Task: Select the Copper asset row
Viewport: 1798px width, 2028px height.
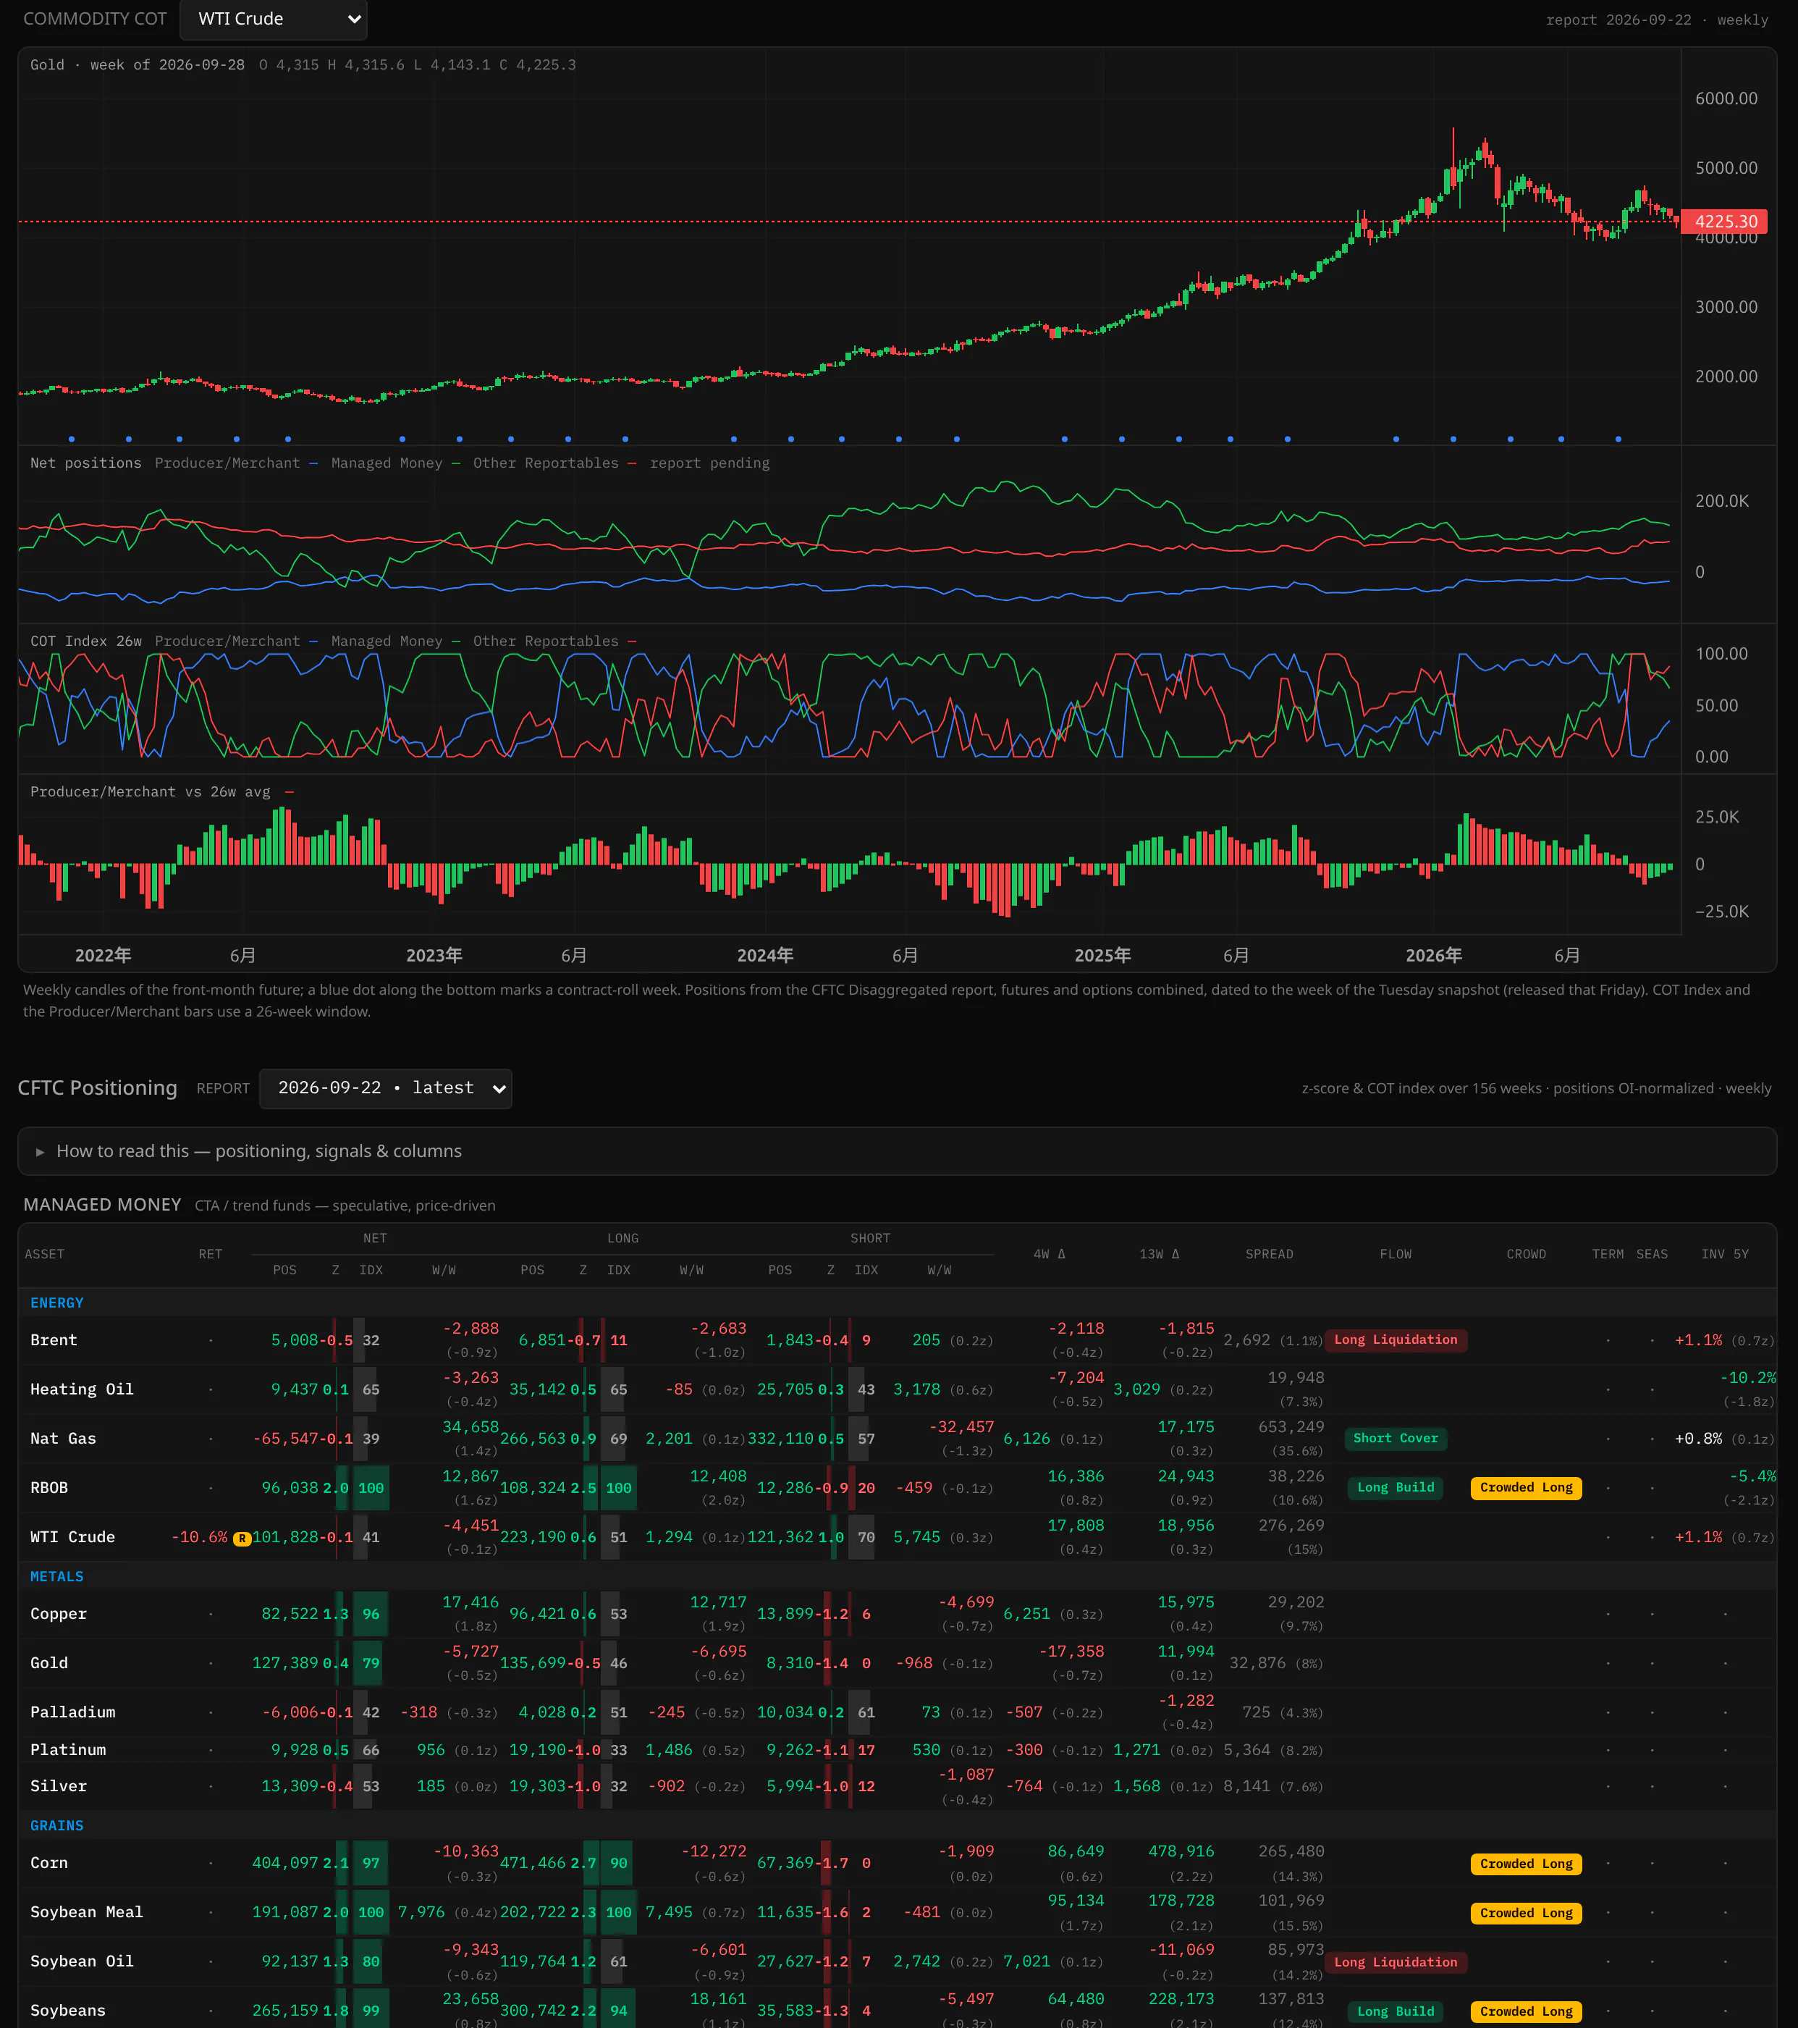Action: point(897,1615)
